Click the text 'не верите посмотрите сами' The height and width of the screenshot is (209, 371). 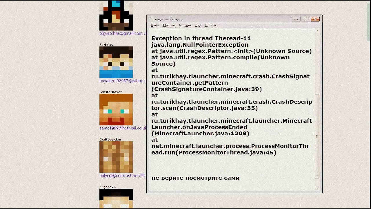click(x=195, y=178)
